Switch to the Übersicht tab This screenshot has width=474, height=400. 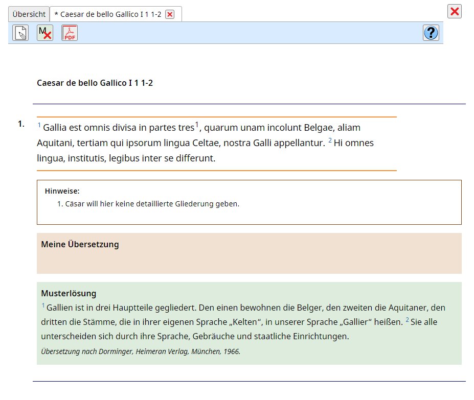coord(29,14)
